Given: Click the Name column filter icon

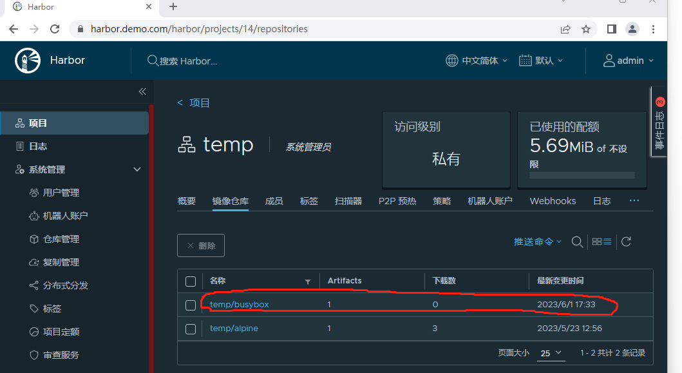Looking at the screenshot, I should [307, 282].
